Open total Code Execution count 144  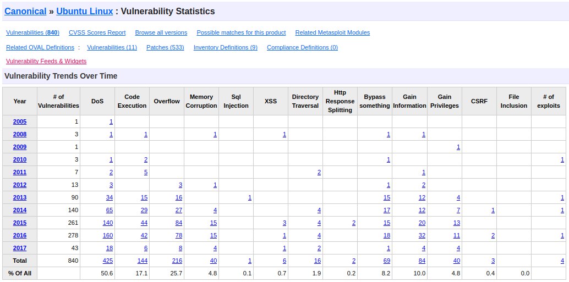pos(143,261)
